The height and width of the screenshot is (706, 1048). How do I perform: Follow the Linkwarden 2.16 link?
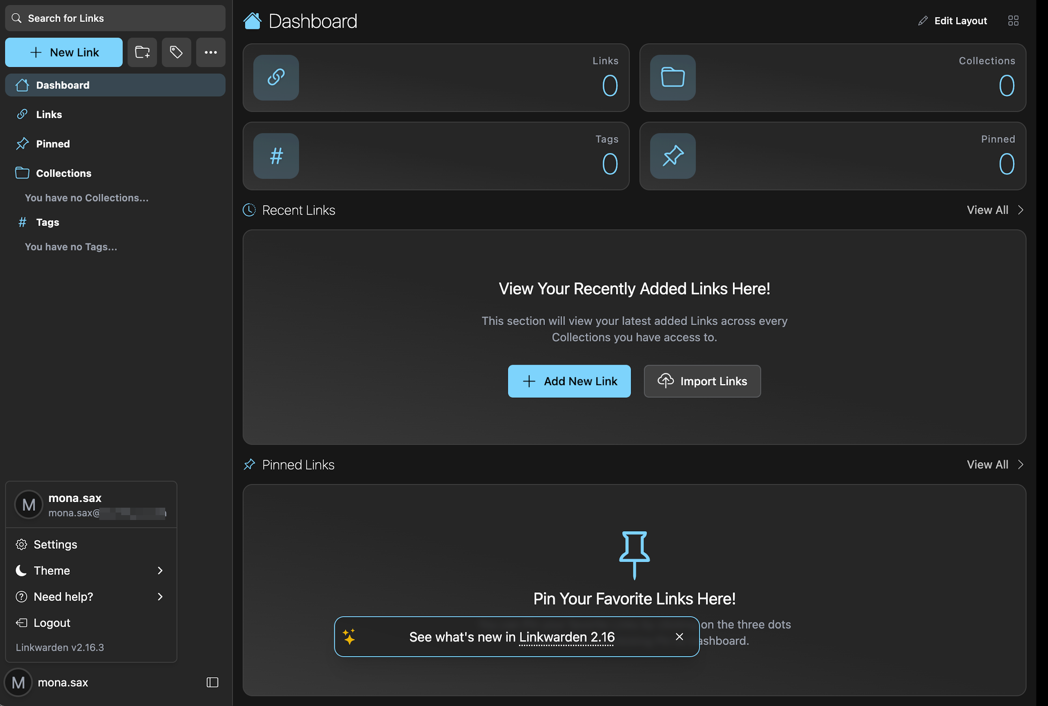pos(567,637)
